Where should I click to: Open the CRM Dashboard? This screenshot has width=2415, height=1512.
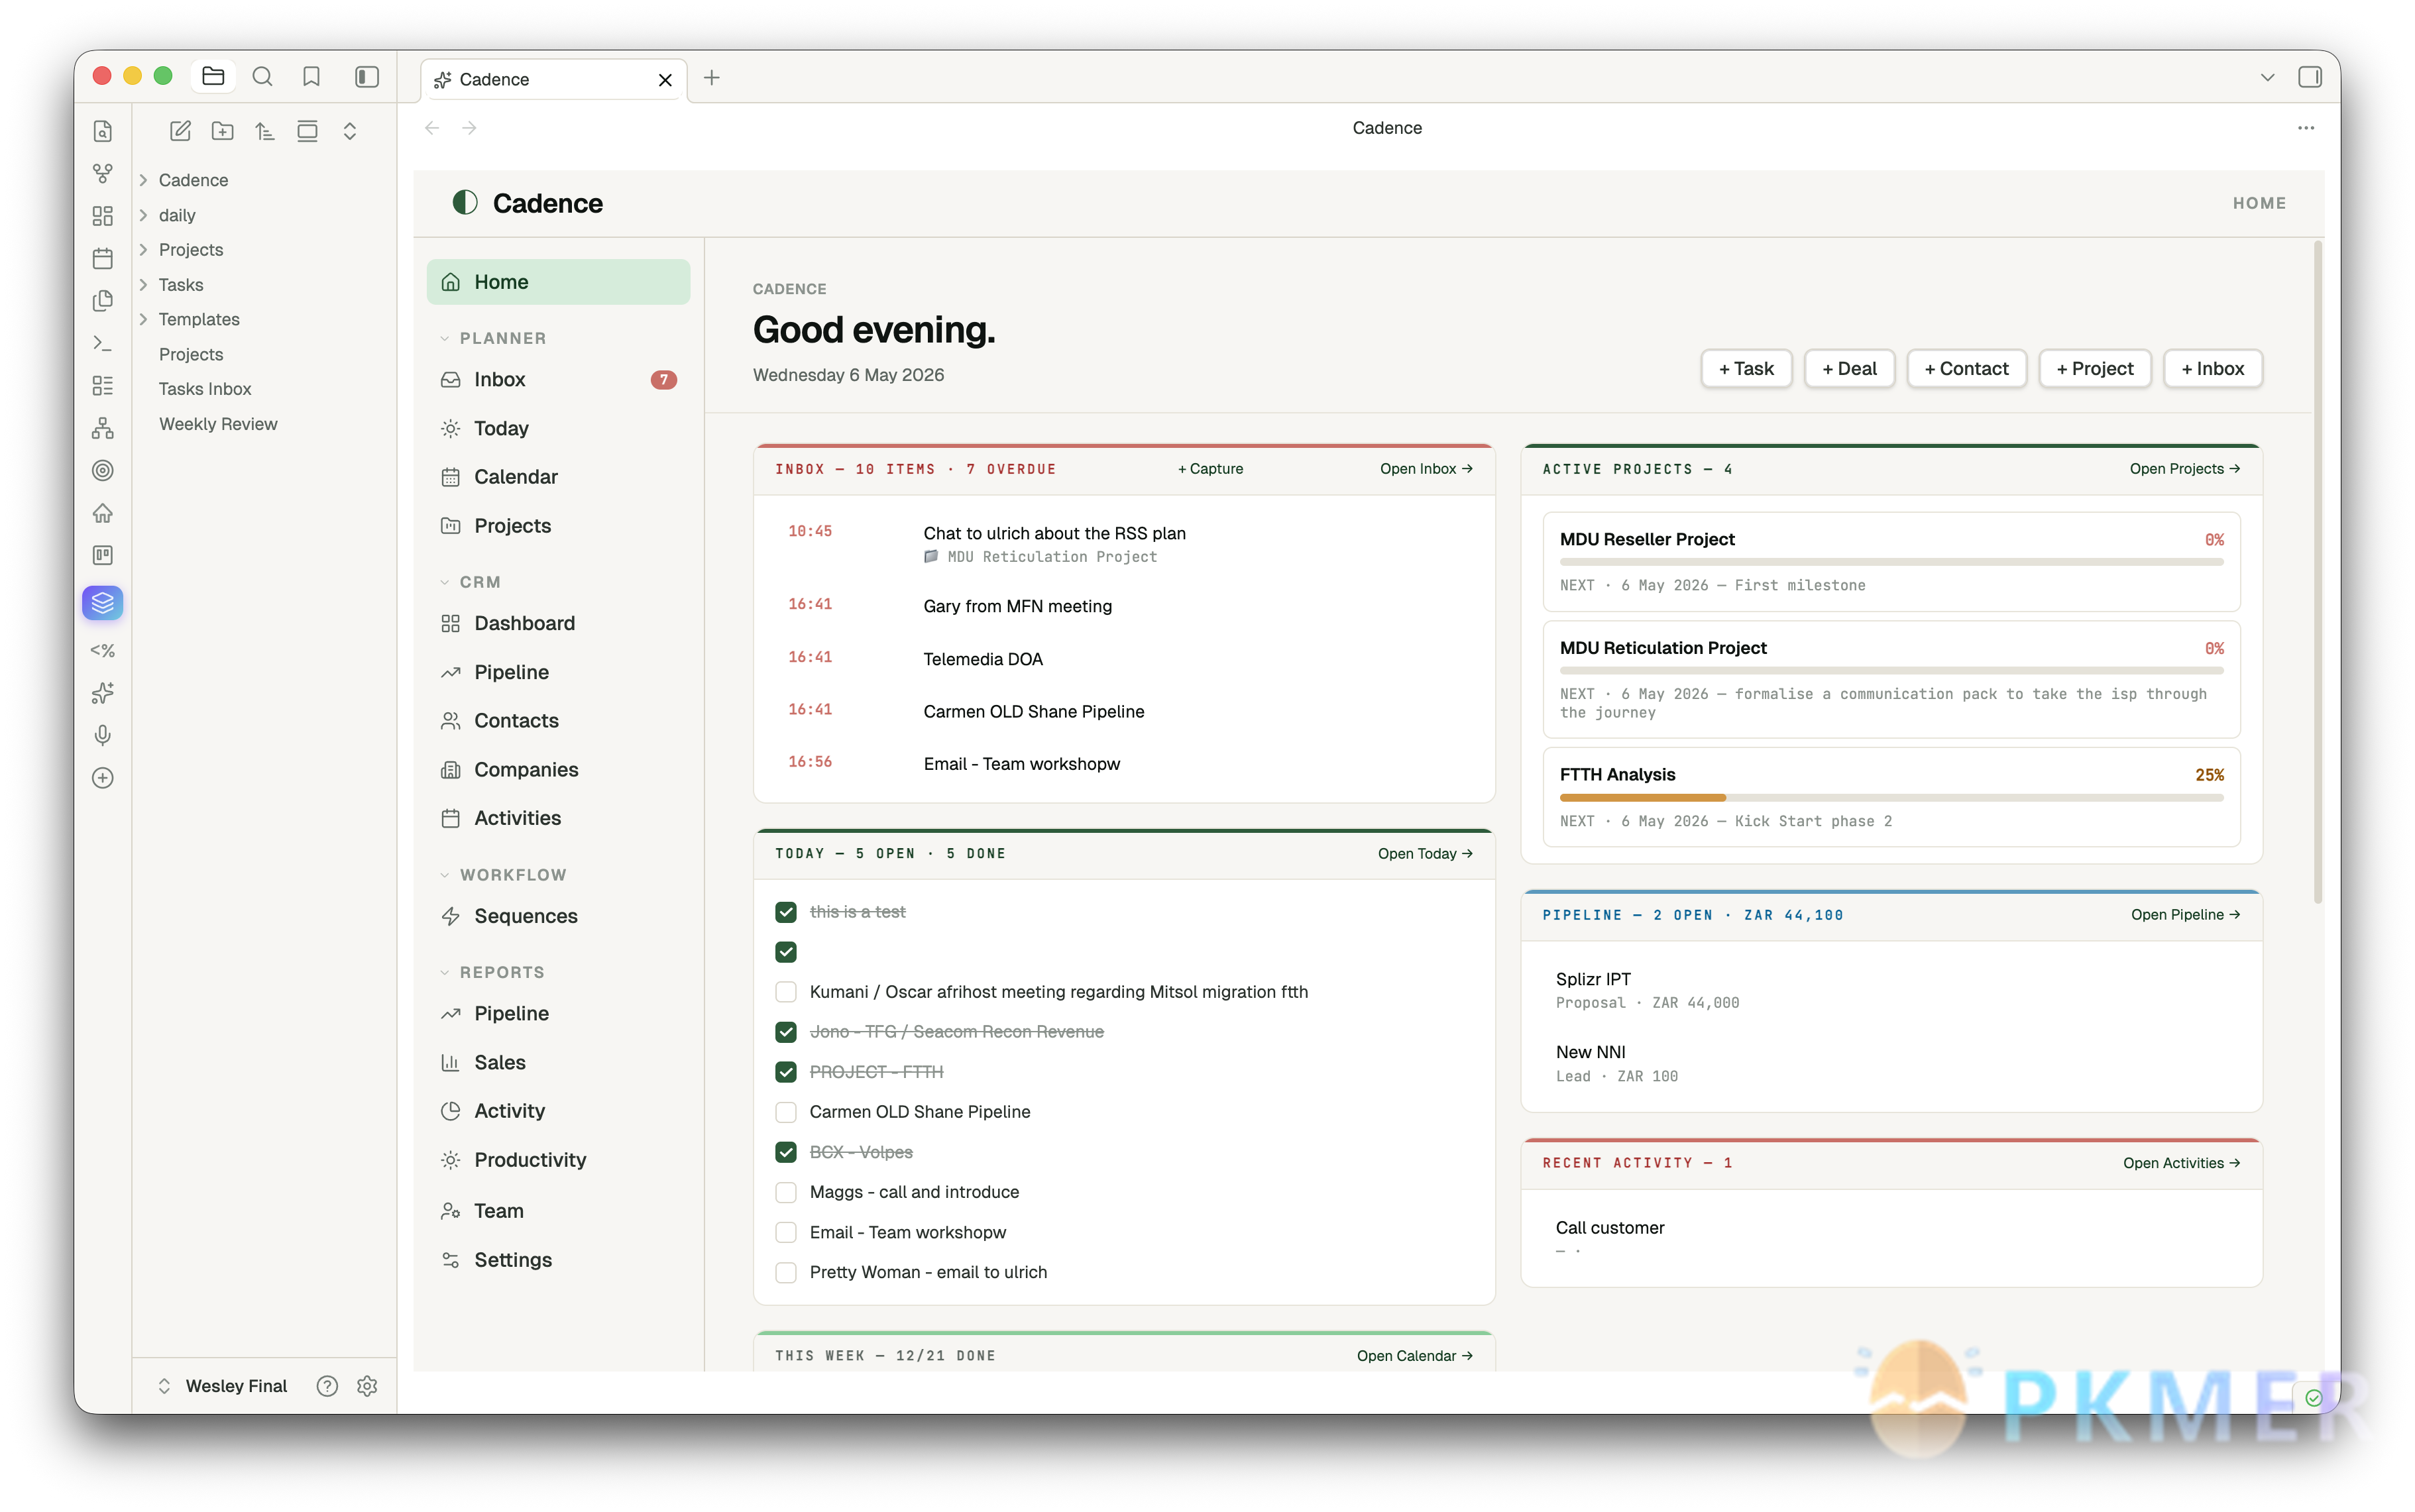[x=558, y=623]
